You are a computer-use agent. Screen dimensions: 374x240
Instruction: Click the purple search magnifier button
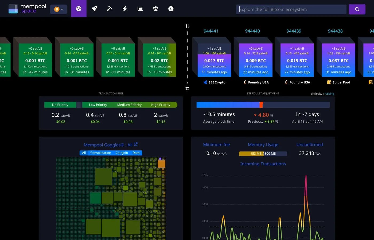click(x=357, y=9)
